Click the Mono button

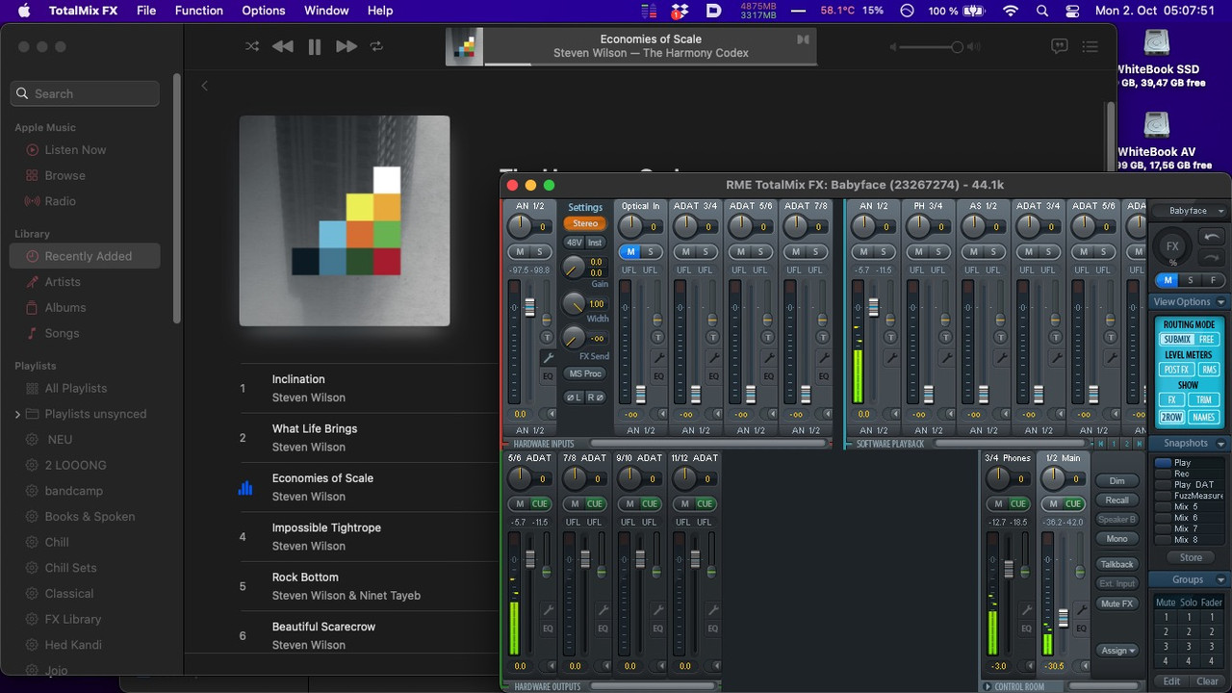pos(1117,538)
